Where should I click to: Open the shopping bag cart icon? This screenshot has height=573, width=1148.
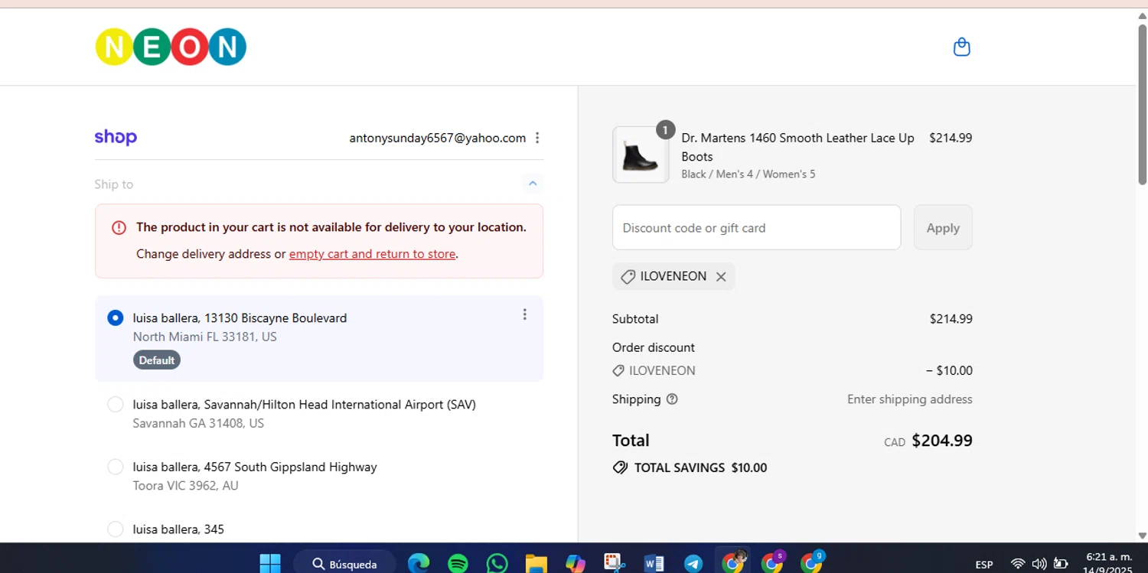coord(961,47)
